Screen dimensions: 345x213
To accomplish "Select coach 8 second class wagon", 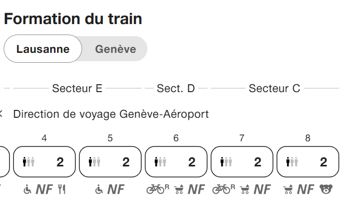I will coord(308,162).
